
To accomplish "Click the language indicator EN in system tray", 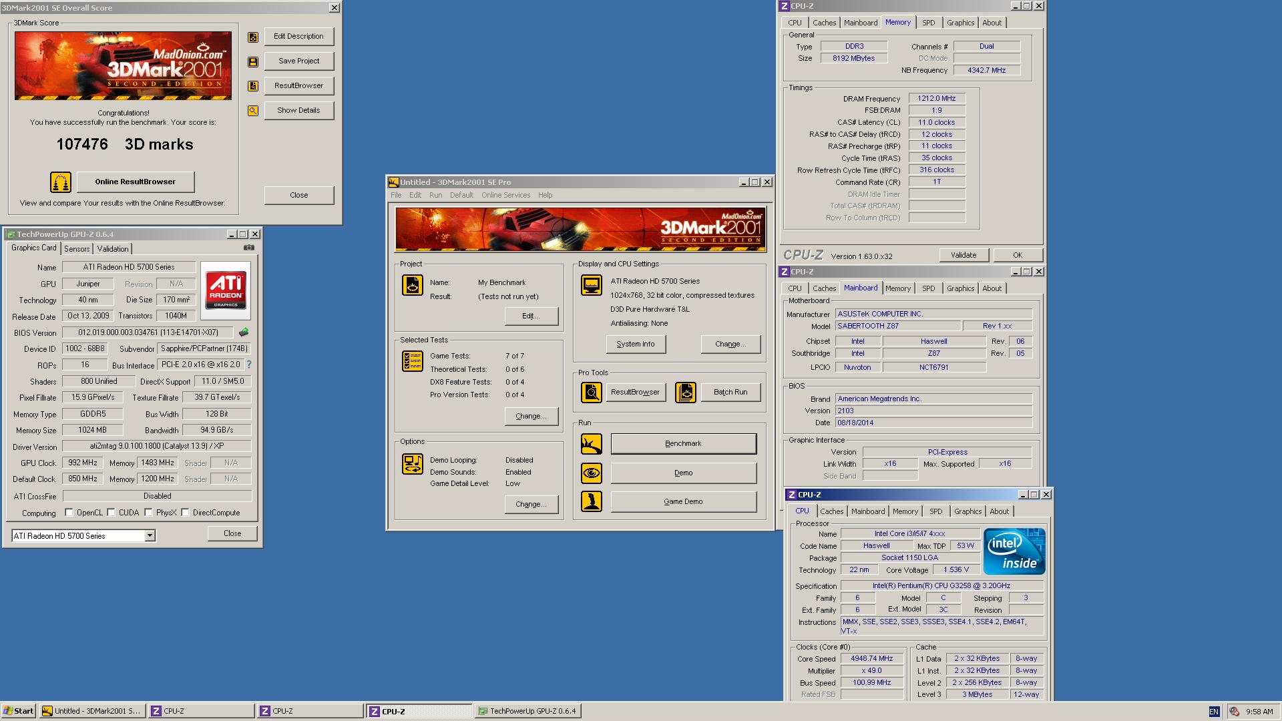I will tap(1214, 712).
